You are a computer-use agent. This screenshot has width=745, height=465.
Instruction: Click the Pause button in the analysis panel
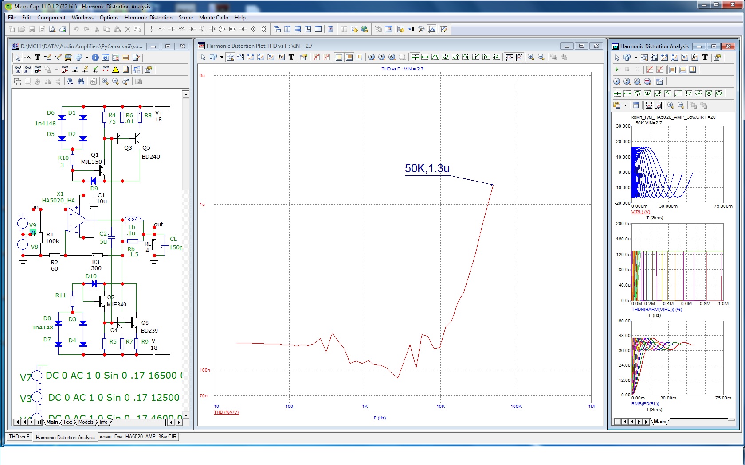tap(637, 70)
